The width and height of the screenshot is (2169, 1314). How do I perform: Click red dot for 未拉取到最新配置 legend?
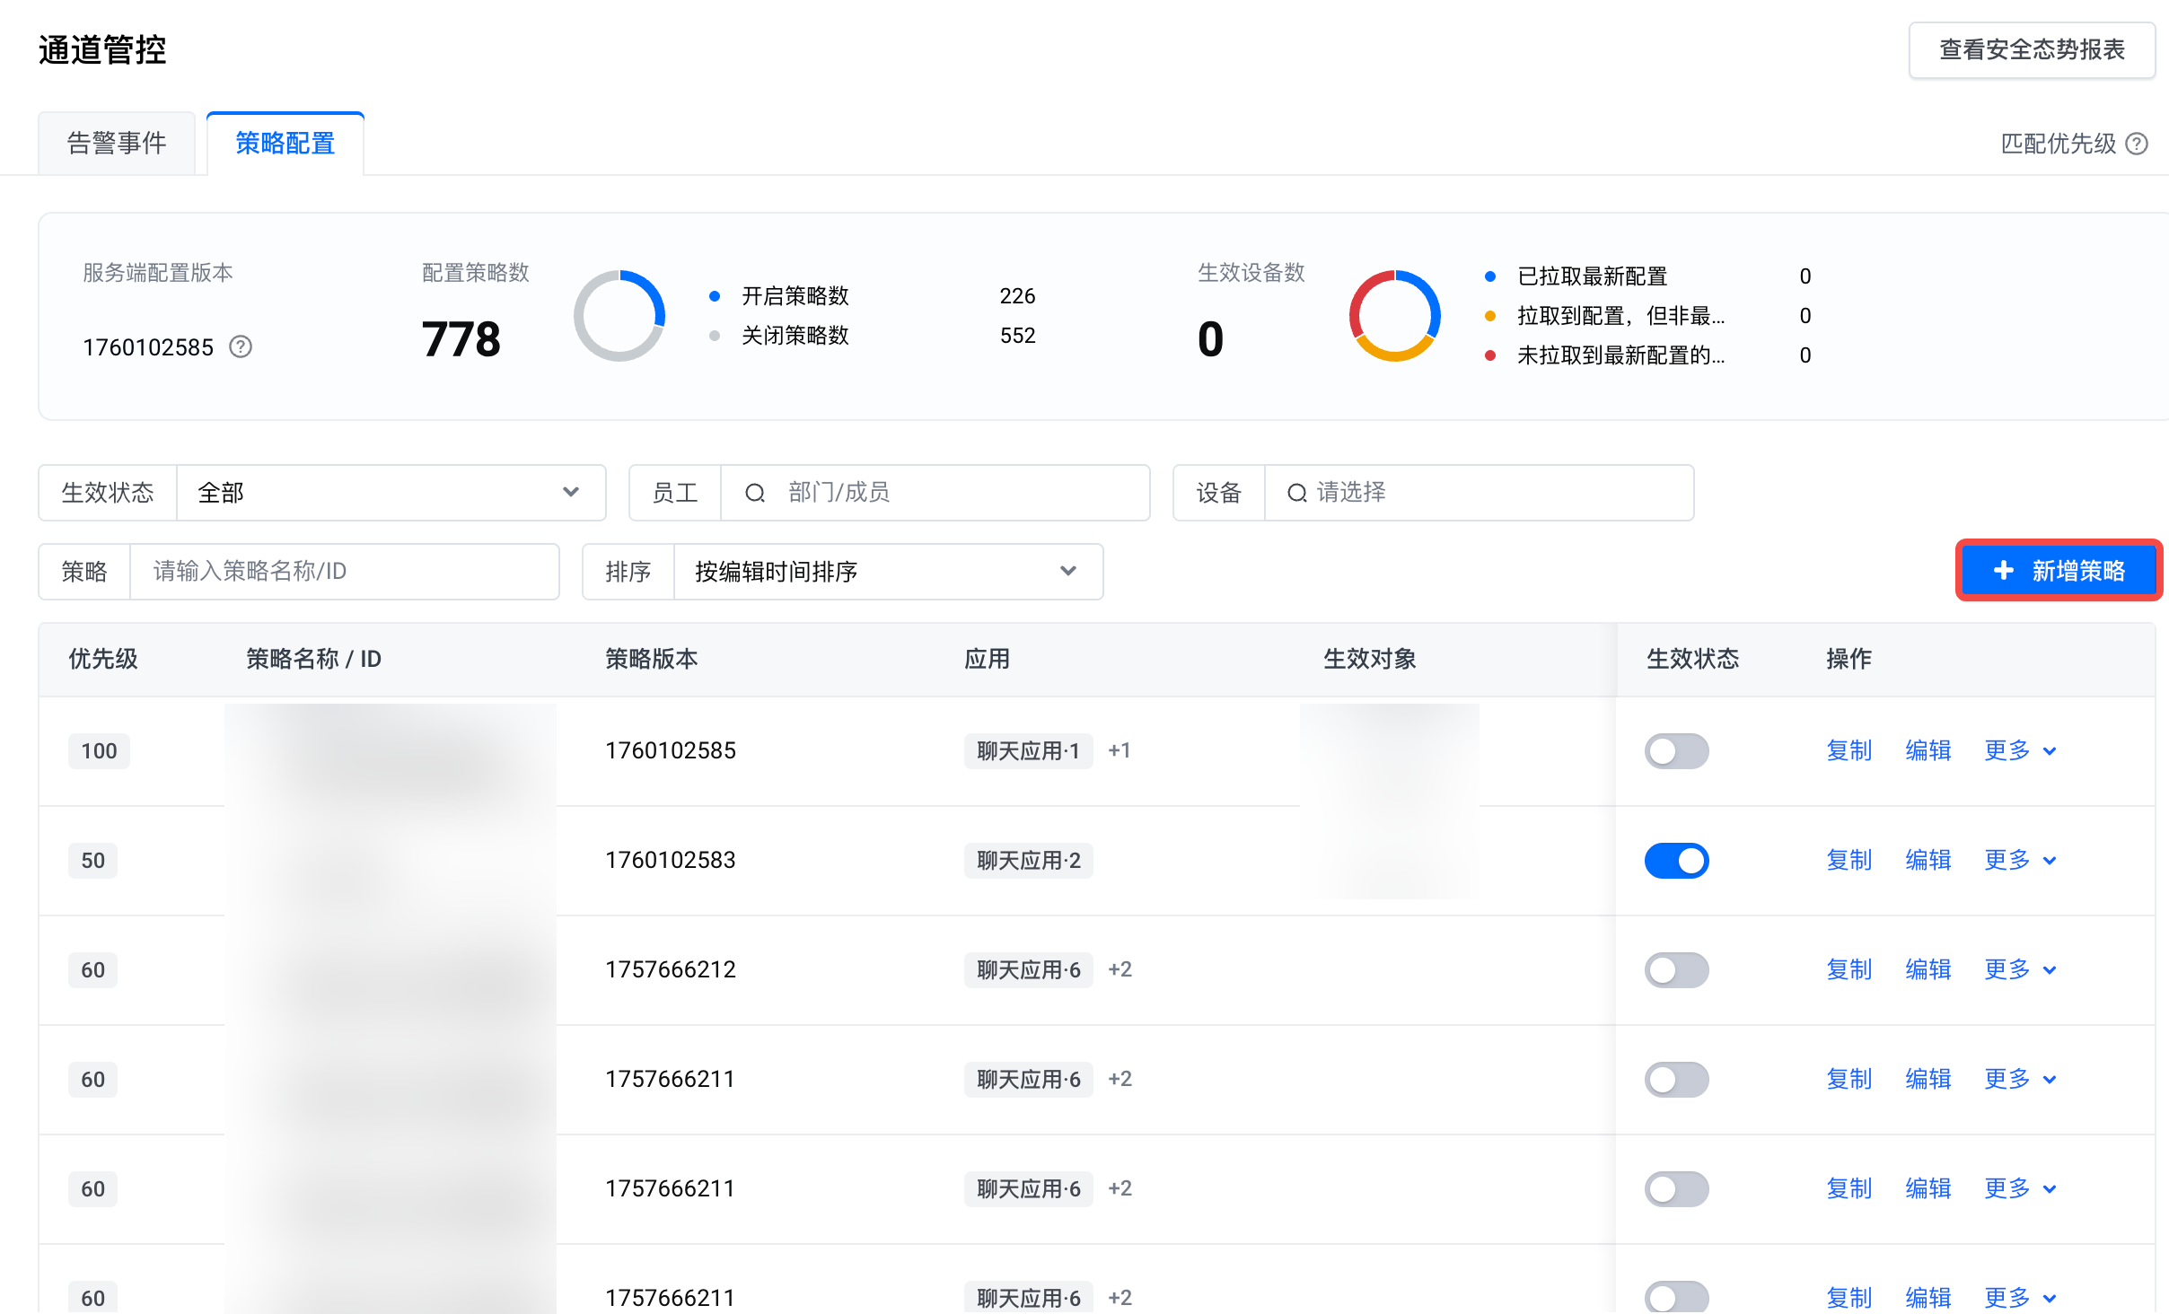[x=1490, y=355]
